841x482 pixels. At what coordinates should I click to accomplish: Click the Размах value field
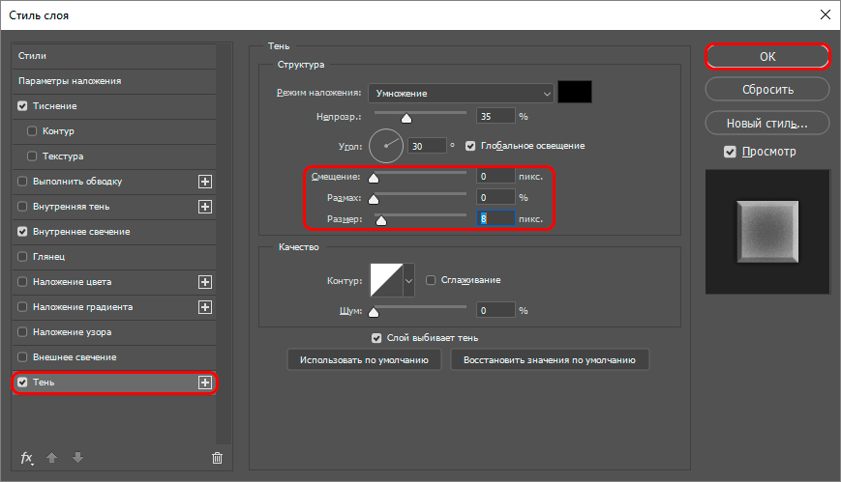pos(496,198)
